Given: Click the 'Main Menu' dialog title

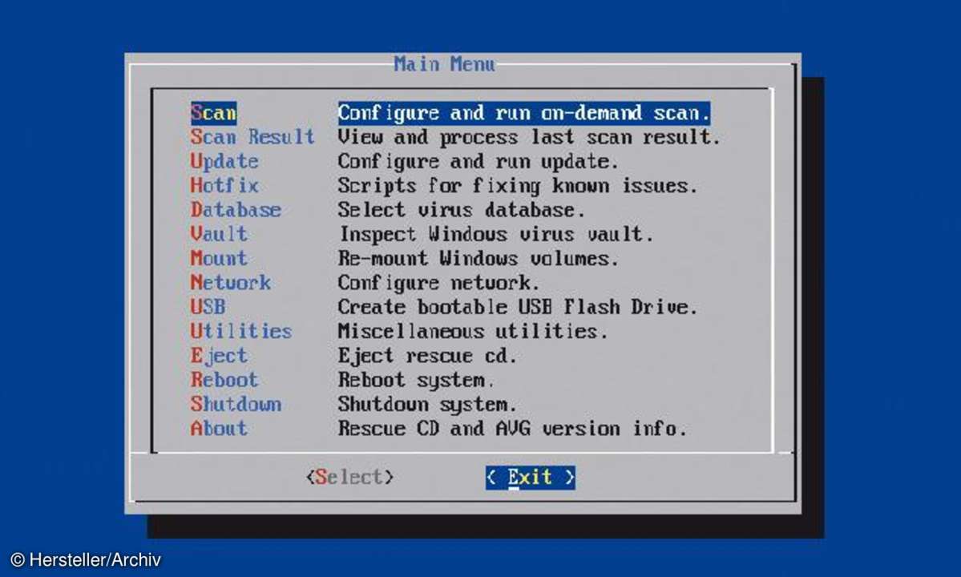Looking at the screenshot, I should (444, 63).
